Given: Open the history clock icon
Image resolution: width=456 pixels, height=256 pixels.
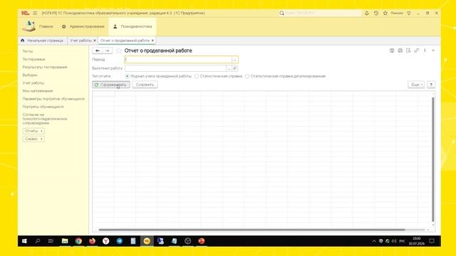Looking at the screenshot, I should (x=376, y=13).
